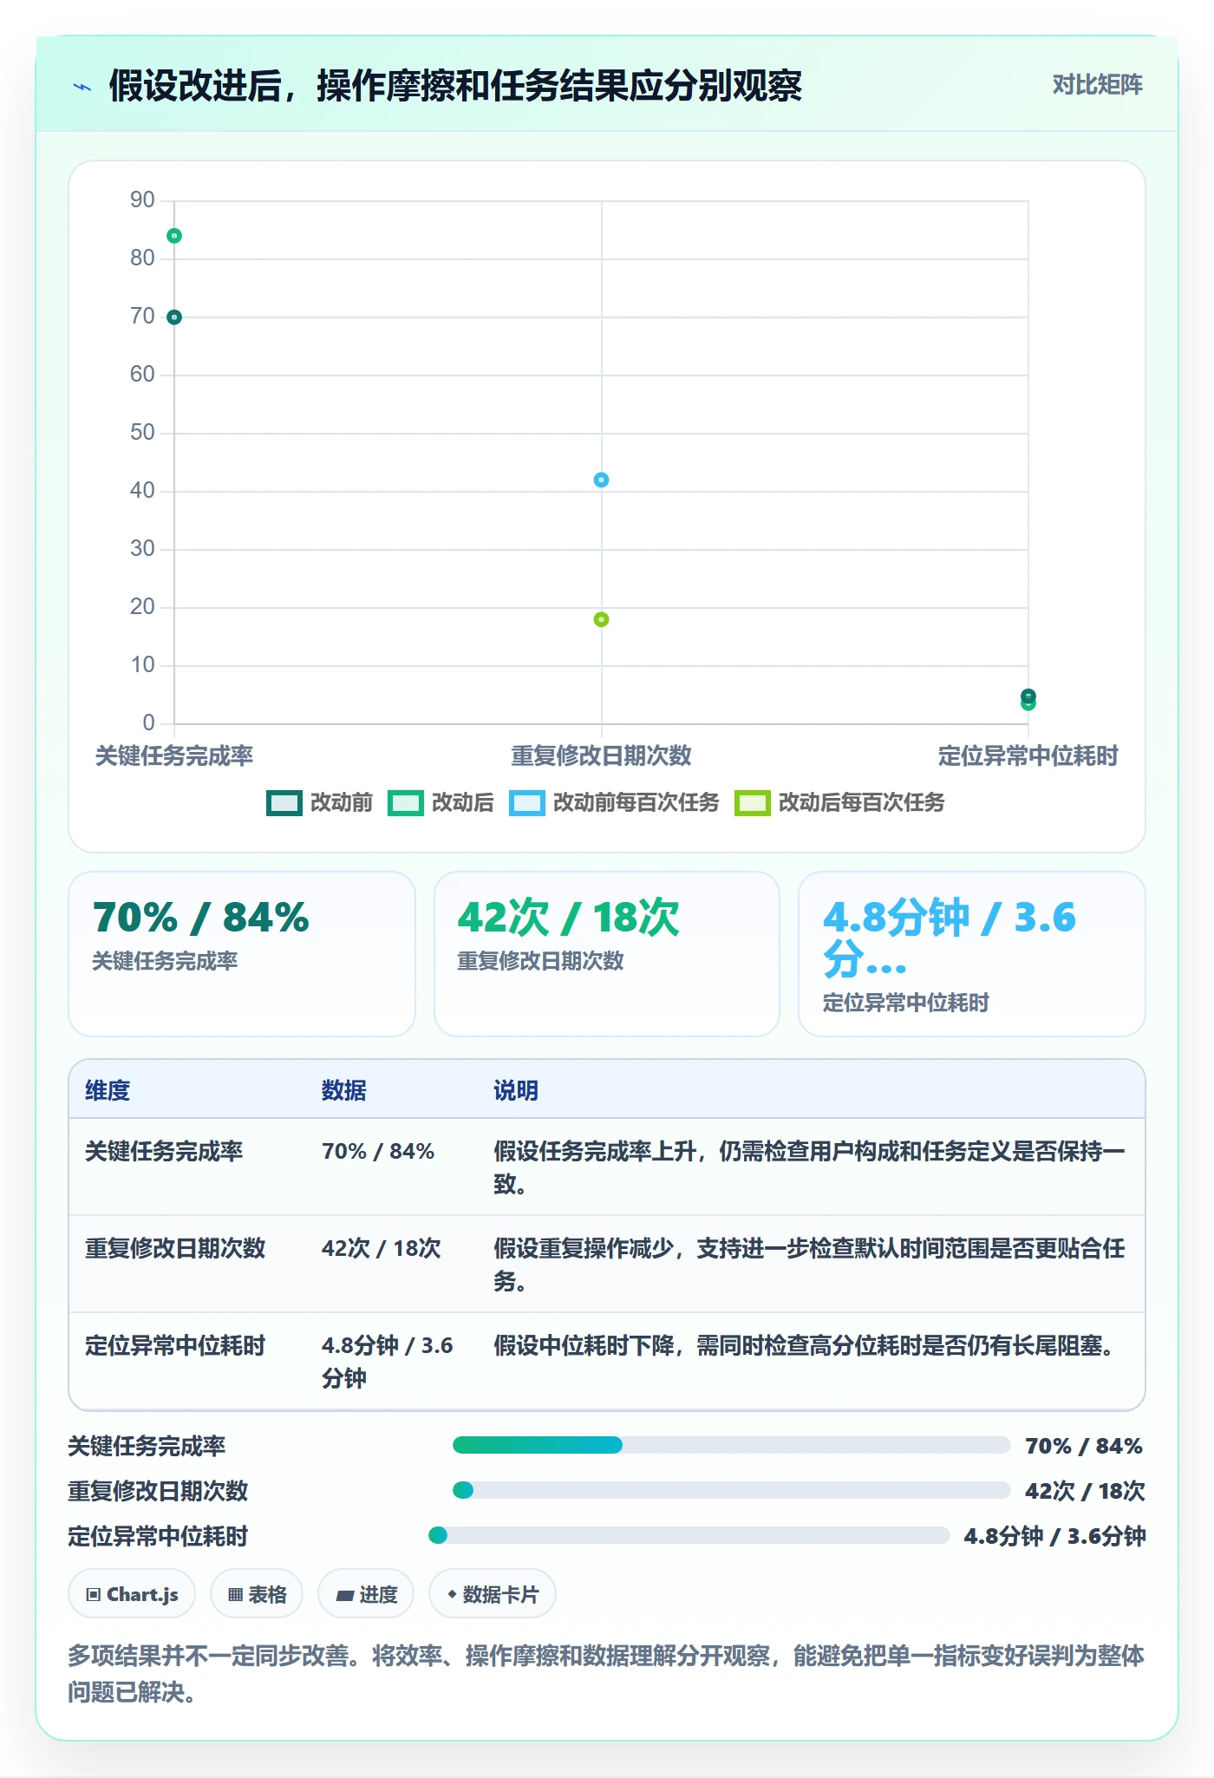This screenshot has height=1778, width=1214.
Task: Toggle the 改动后 legend item
Action: pyautogui.click(x=441, y=802)
